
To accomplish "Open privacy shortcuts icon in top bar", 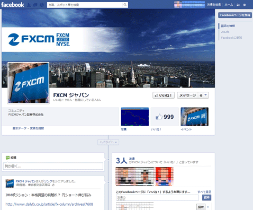I will [238, 5].
